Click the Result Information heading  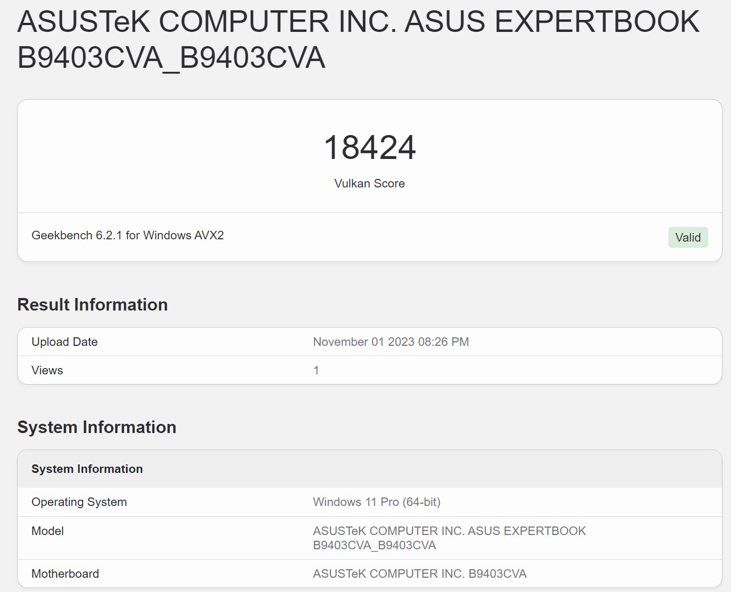(x=92, y=305)
